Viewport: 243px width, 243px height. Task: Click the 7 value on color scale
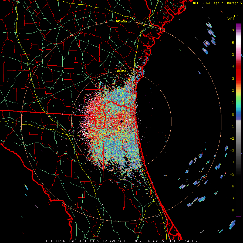tap(233, 30)
